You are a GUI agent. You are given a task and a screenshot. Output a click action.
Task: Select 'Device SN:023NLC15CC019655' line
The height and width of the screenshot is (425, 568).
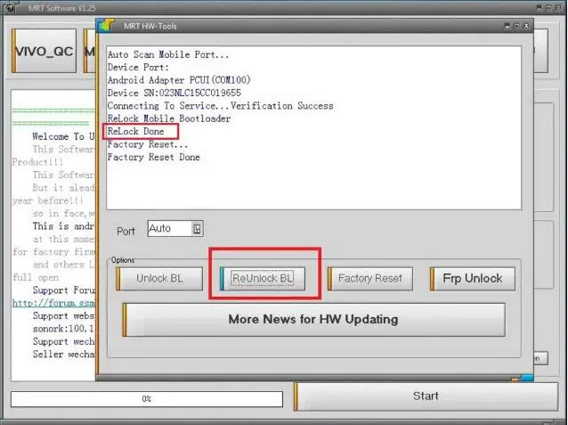click(174, 94)
